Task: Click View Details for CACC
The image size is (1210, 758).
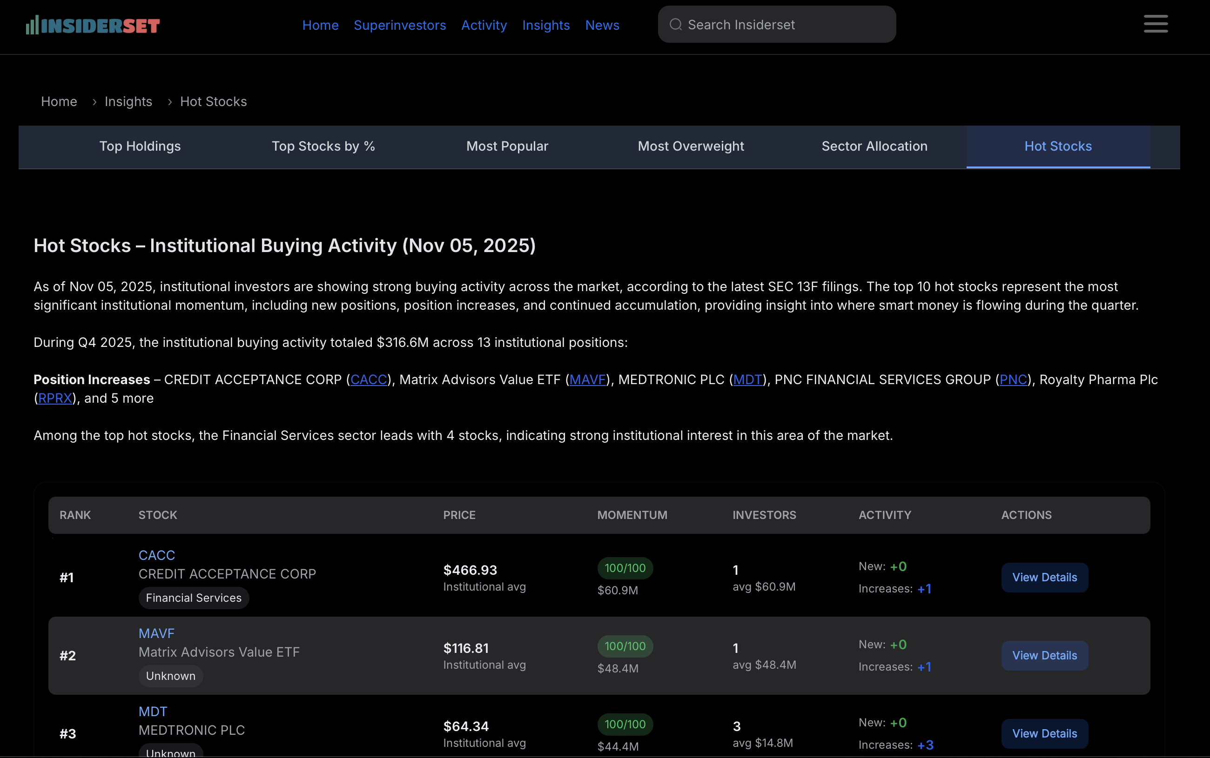Action: pos(1044,577)
